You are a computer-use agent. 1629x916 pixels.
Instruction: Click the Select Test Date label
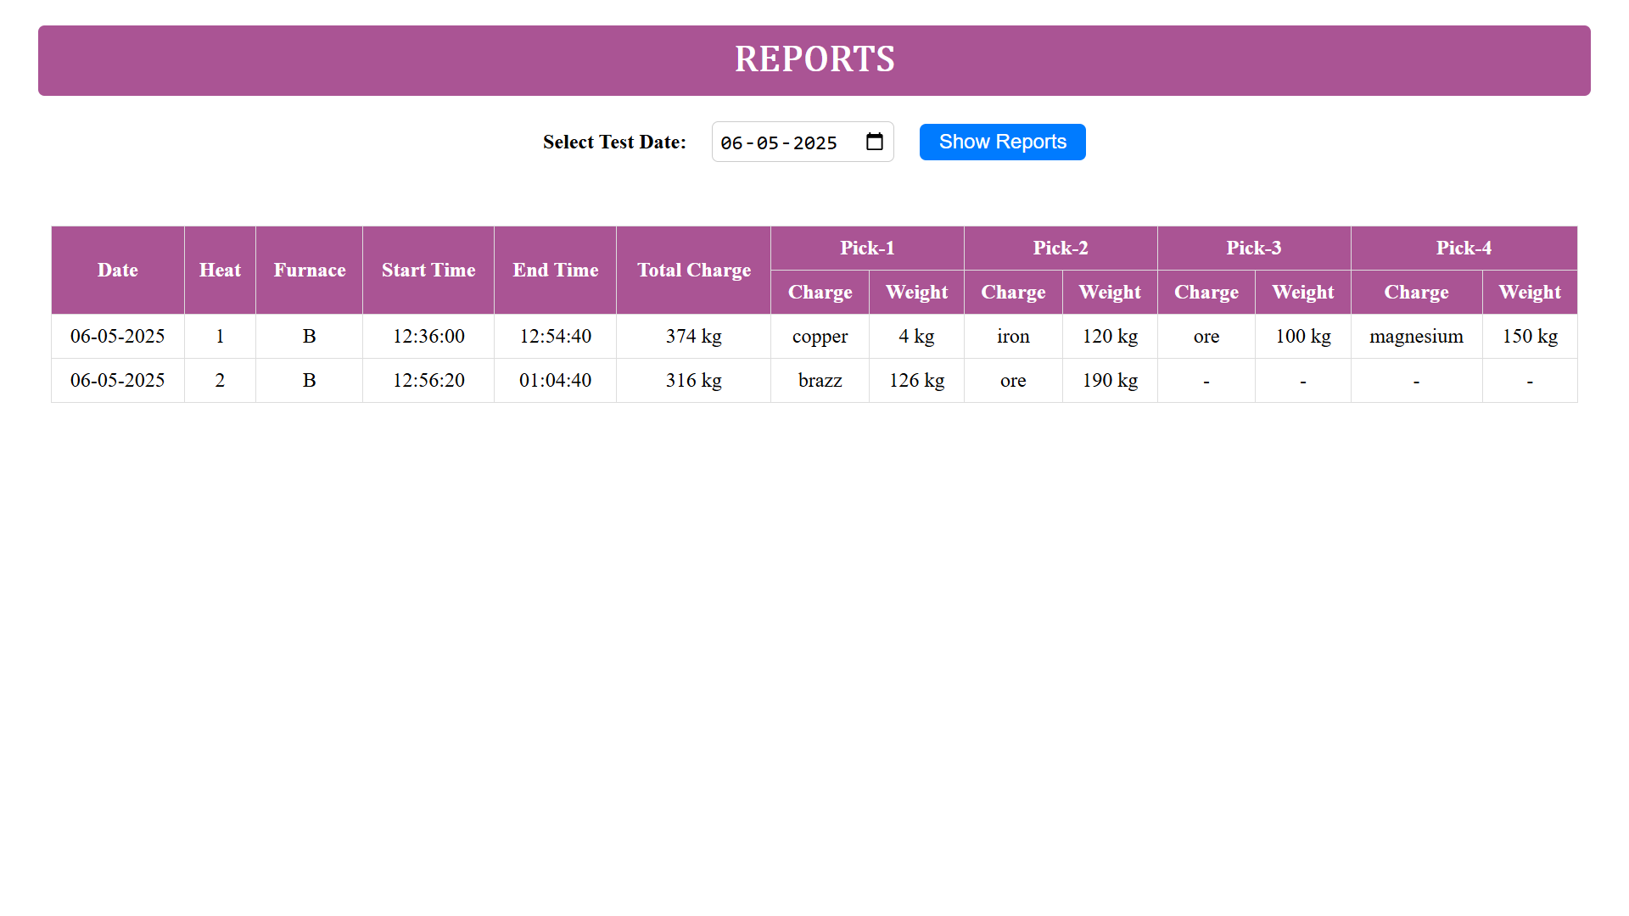tap(614, 142)
